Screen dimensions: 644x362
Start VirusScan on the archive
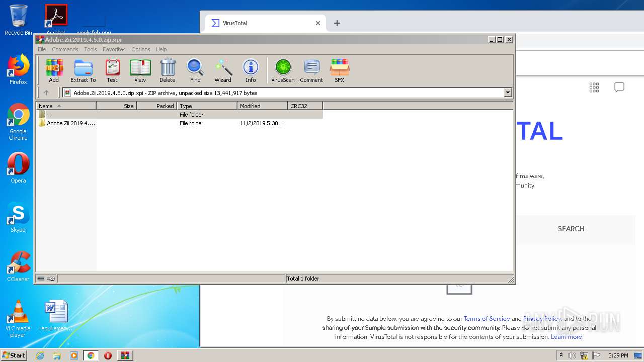(283, 70)
